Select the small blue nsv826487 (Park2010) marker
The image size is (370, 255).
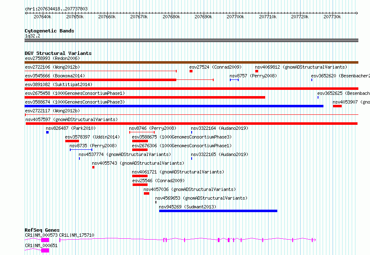click(x=47, y=132)
